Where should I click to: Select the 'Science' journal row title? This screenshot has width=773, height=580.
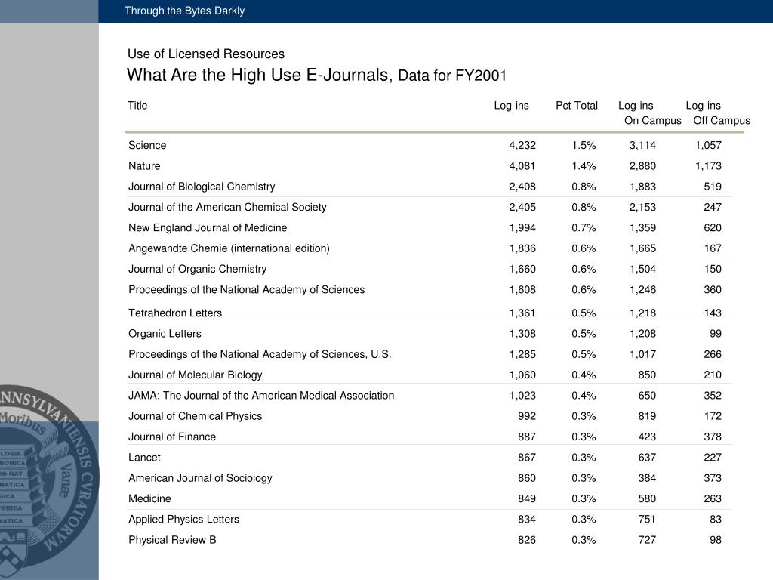pos(147,145)
